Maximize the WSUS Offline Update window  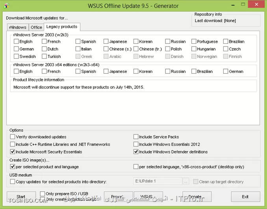click(x=243, y=4)
